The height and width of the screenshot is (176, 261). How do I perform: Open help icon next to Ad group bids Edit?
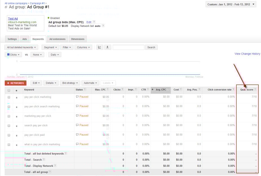[94, 22]
